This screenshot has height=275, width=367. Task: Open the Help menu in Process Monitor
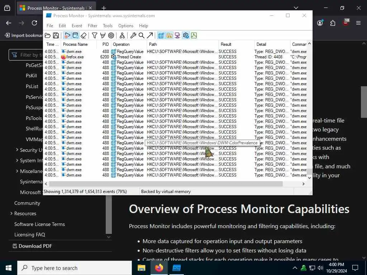pos(143,26)
